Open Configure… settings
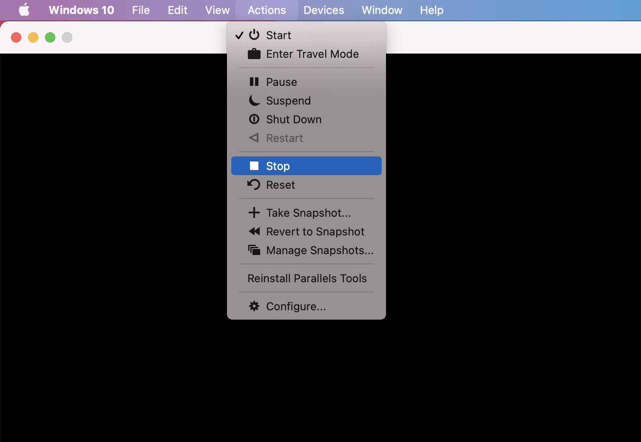The width and height of the screenshot is (641, 442). pyautogui.click(x=306, y=306)
